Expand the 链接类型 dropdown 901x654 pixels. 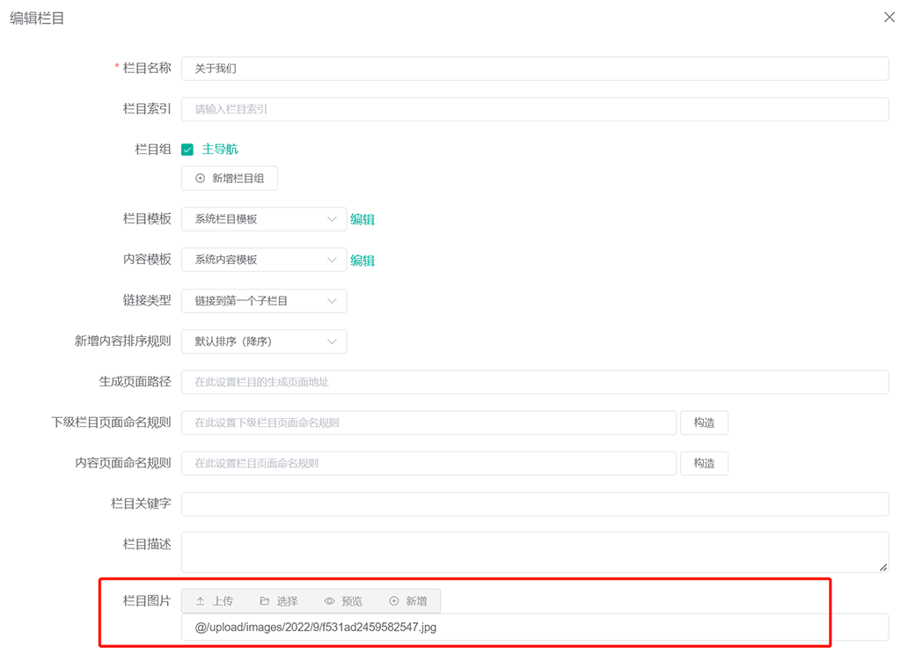coord(263,301)
